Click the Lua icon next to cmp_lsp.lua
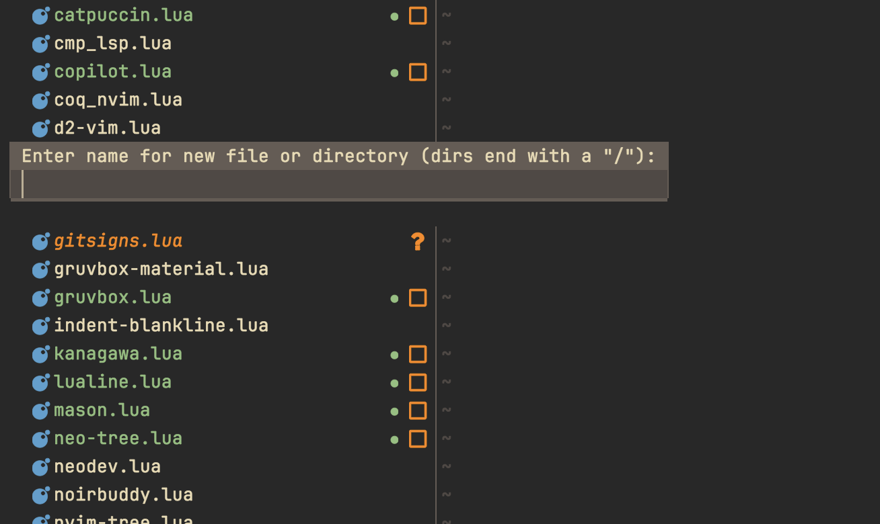Viewport: 880px width, 524px height. click(40, 44)
